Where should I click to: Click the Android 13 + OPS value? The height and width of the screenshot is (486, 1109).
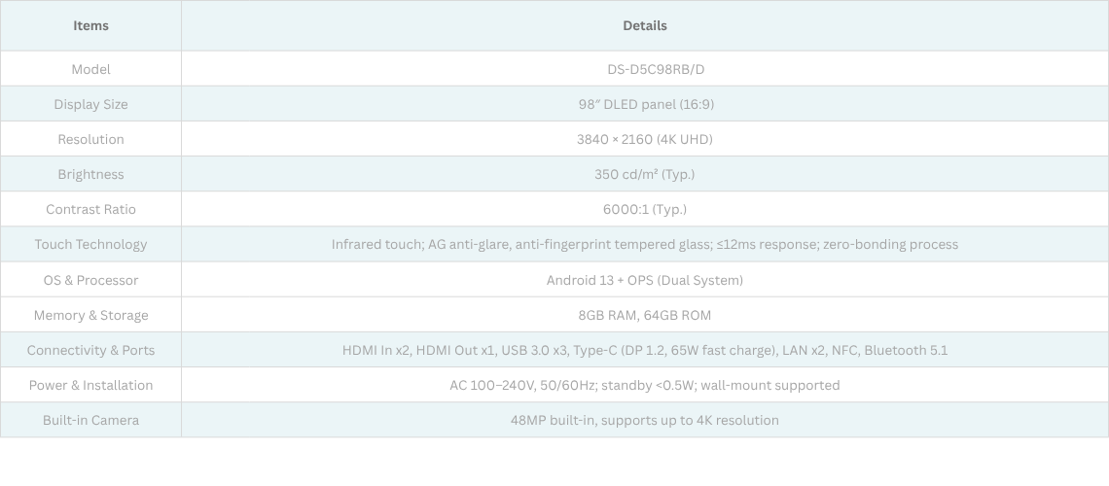pyautogui.click(x=644, y=280)
